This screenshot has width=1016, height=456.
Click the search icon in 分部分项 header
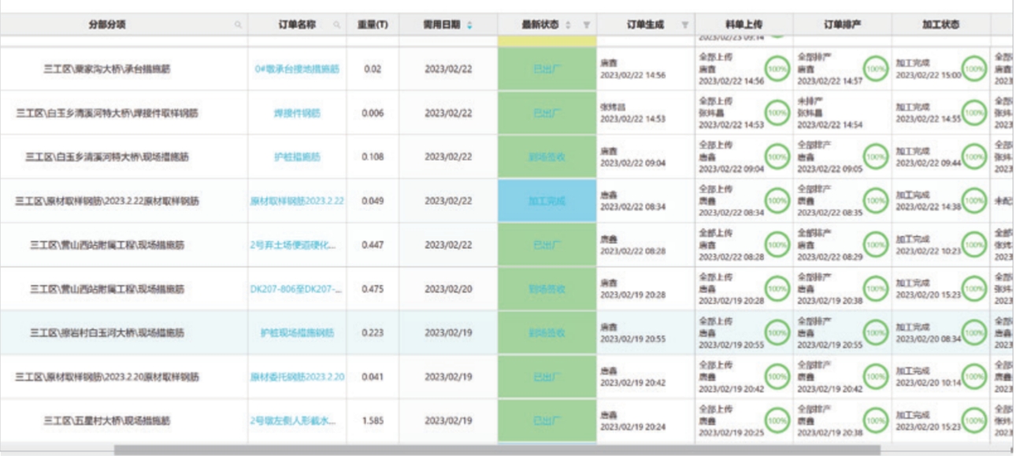[237, 25]
